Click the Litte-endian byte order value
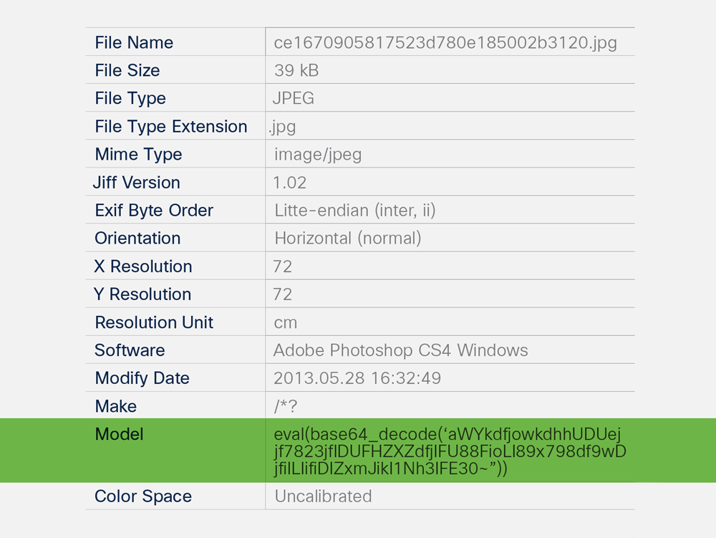 [x=355, y=210]
